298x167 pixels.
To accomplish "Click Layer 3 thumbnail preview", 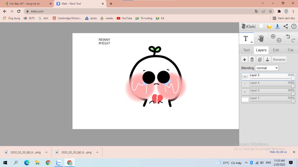I will (x=245, y=77).
